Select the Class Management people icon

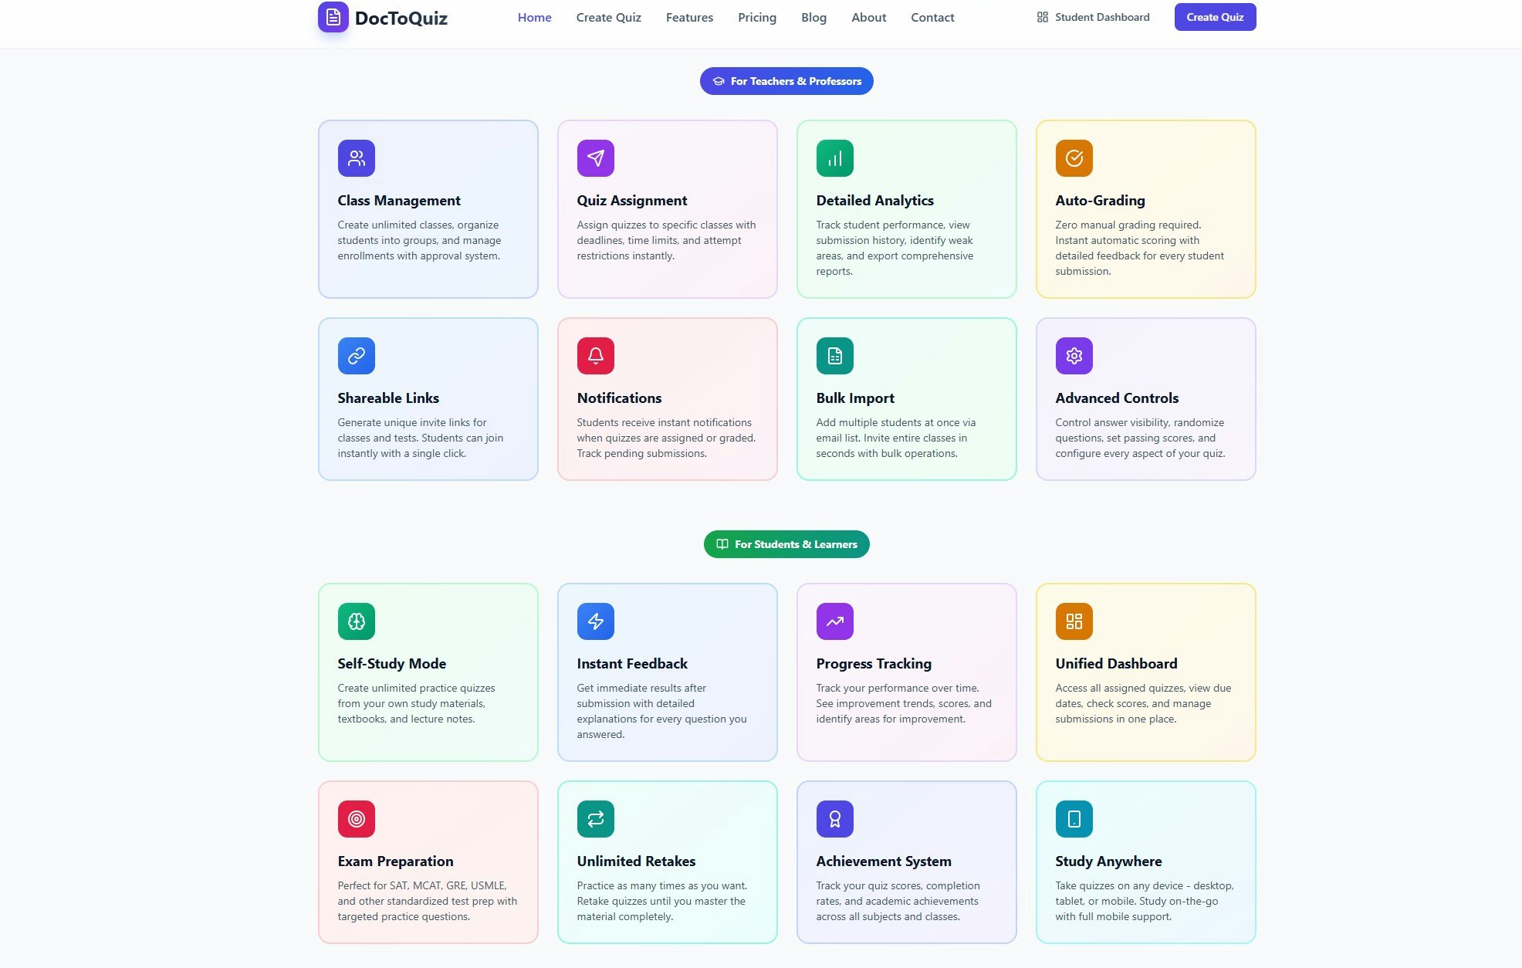point(356,157)
